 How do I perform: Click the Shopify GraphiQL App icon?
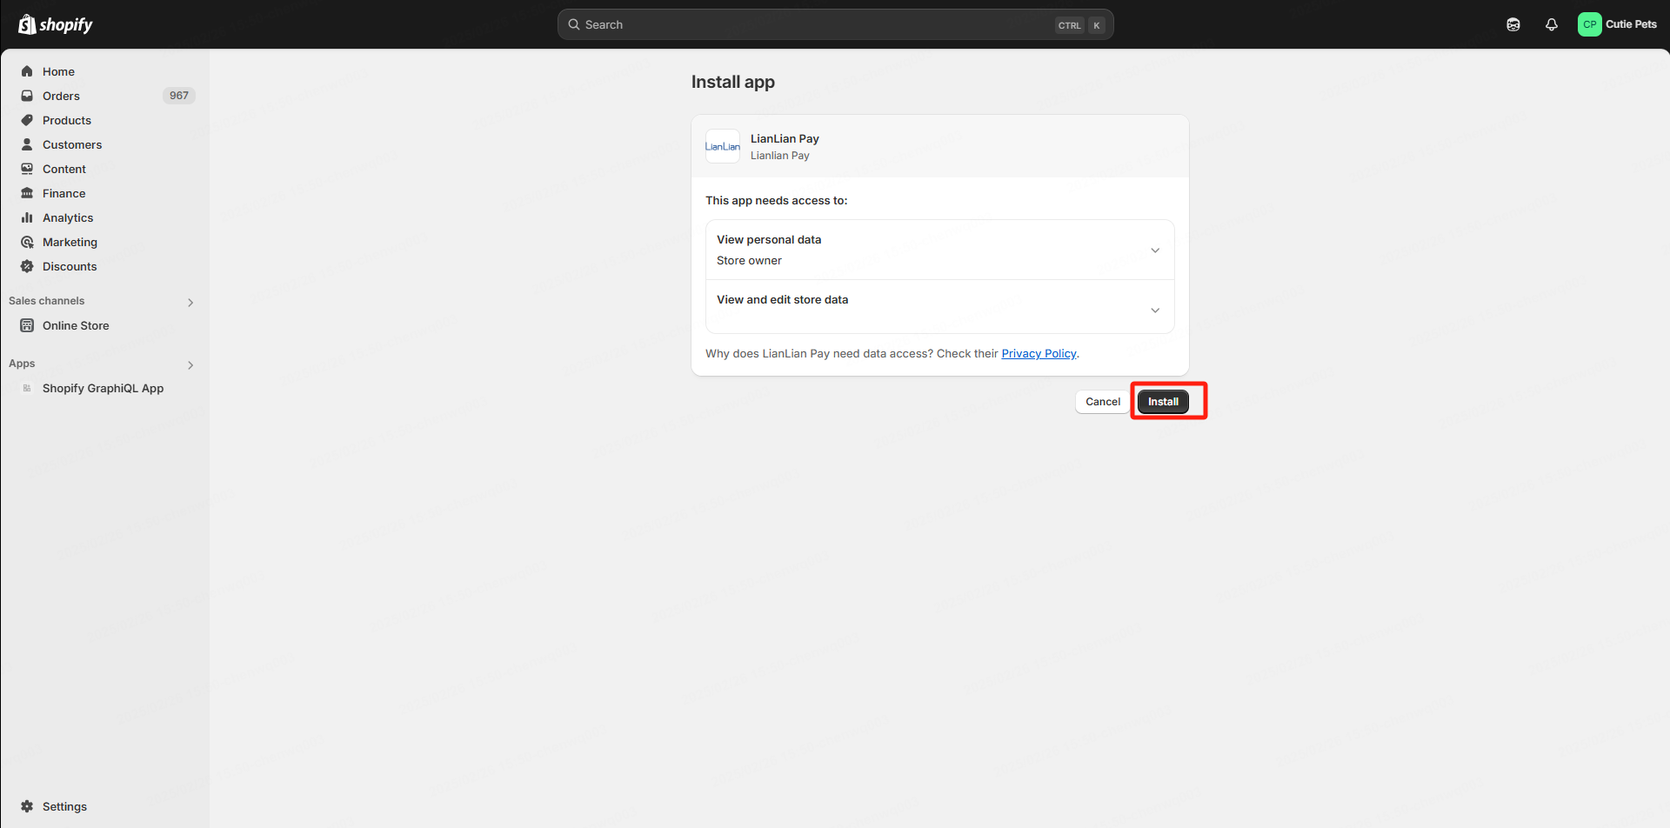[27, 388]
